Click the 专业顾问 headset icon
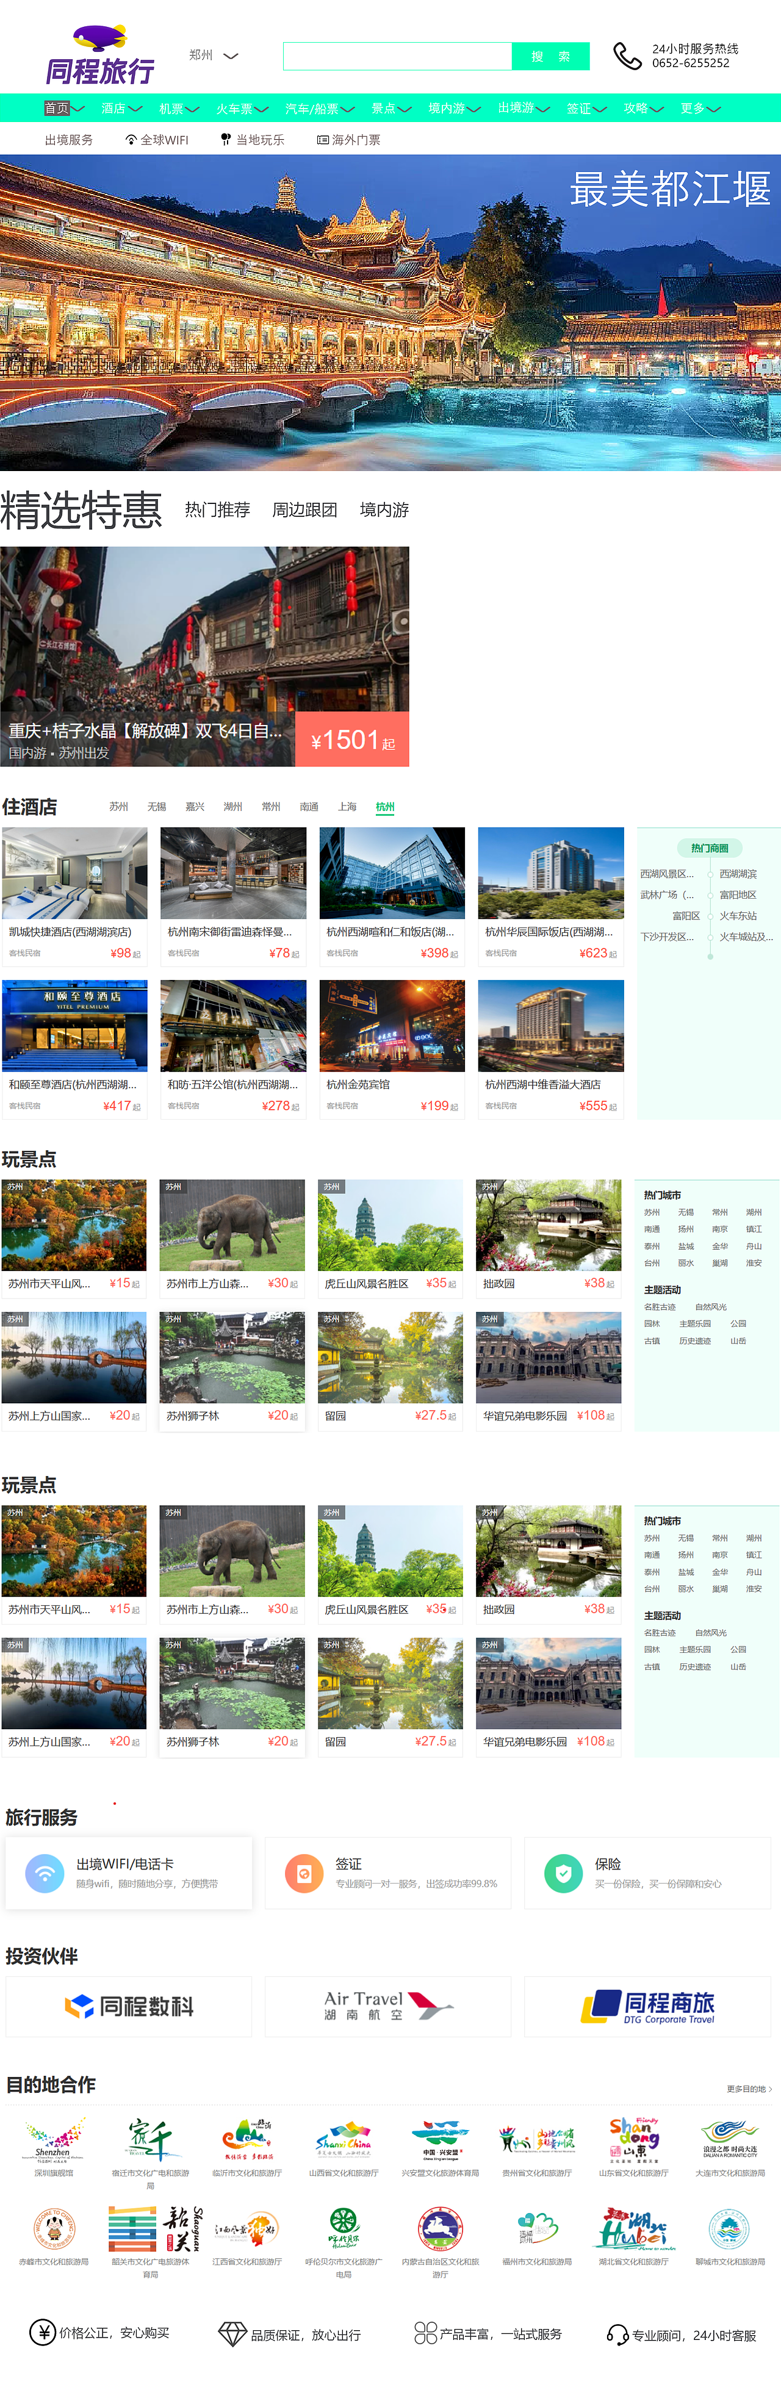 (617, 2334)
